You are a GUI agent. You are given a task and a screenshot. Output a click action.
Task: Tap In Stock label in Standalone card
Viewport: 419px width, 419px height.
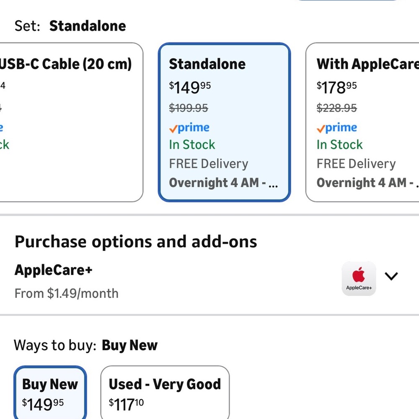point(192,145)
